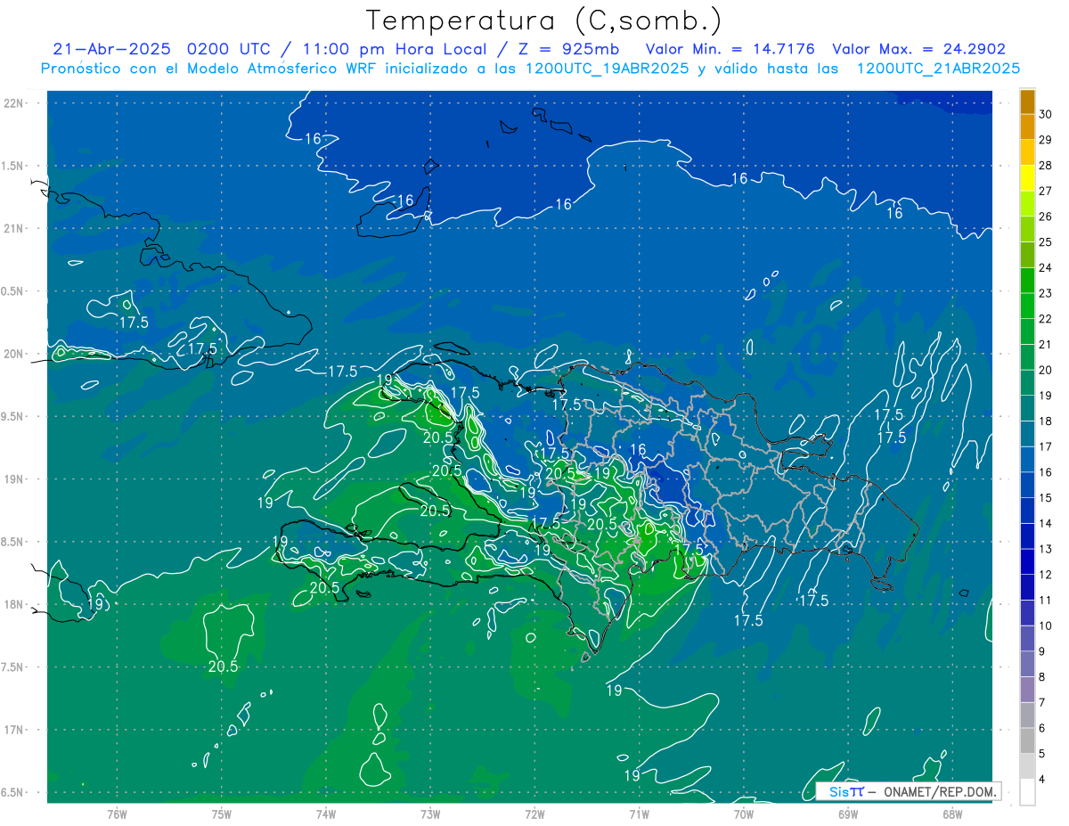The height and width of the screenshot is (826, 1069).
Task: Click legend value '14' on colorbar
Action: pyautogui.click(x=1047, y=523)
